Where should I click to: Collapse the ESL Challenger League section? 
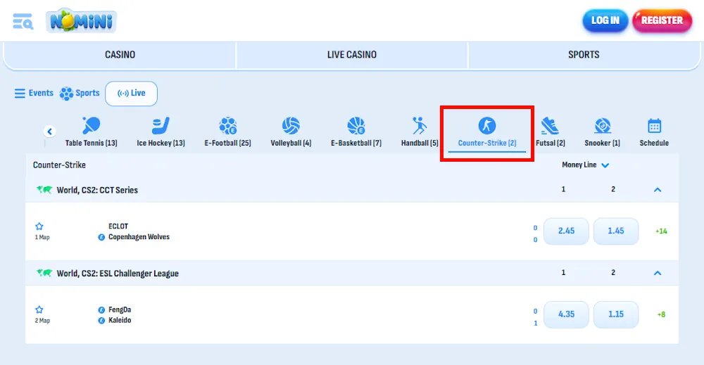click(658, 273)
